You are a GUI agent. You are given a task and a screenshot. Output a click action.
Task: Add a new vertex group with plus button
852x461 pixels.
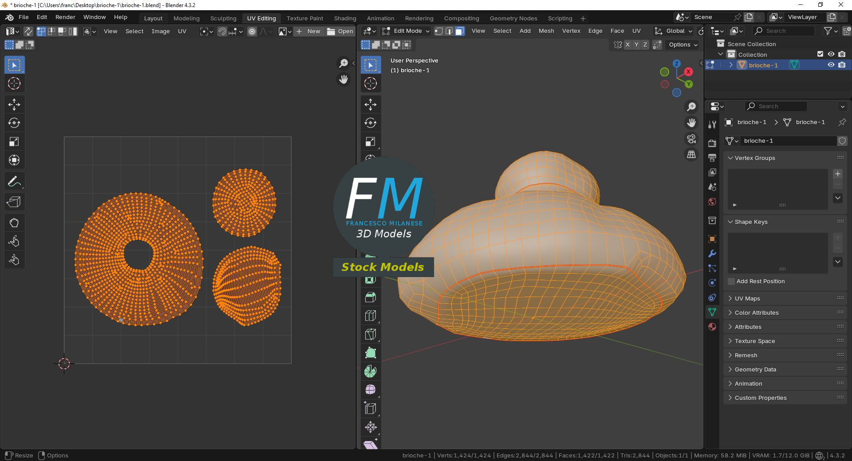tap(838, 174)
